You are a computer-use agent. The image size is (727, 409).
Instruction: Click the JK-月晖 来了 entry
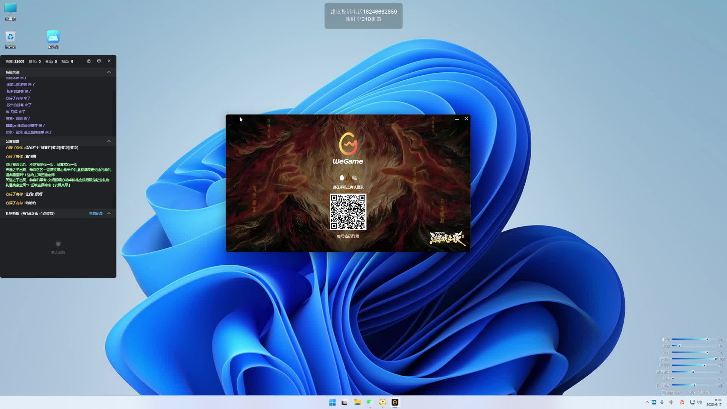pos(16,112)
